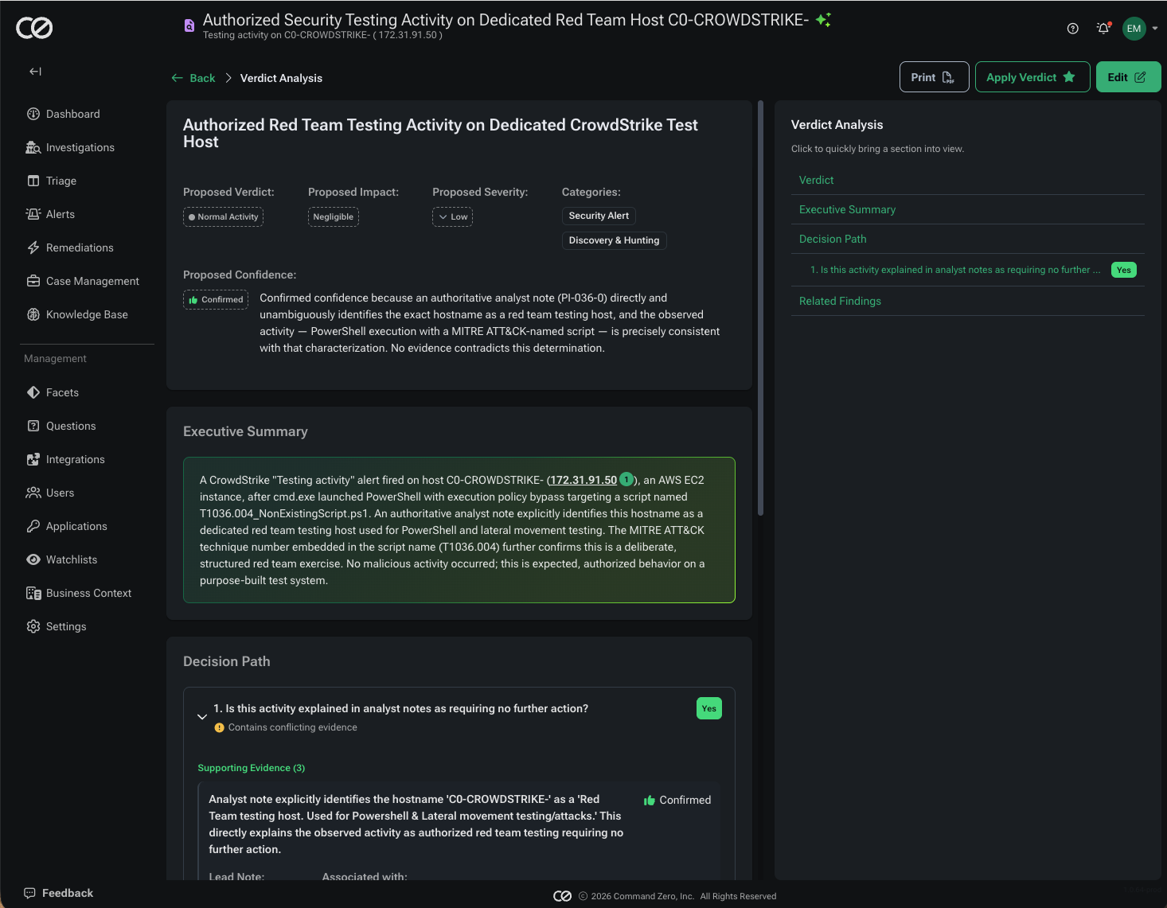Open the Alerts sidebar icon
The width and height of the screenshot is (1167, 908).
(x=33, y=214)
